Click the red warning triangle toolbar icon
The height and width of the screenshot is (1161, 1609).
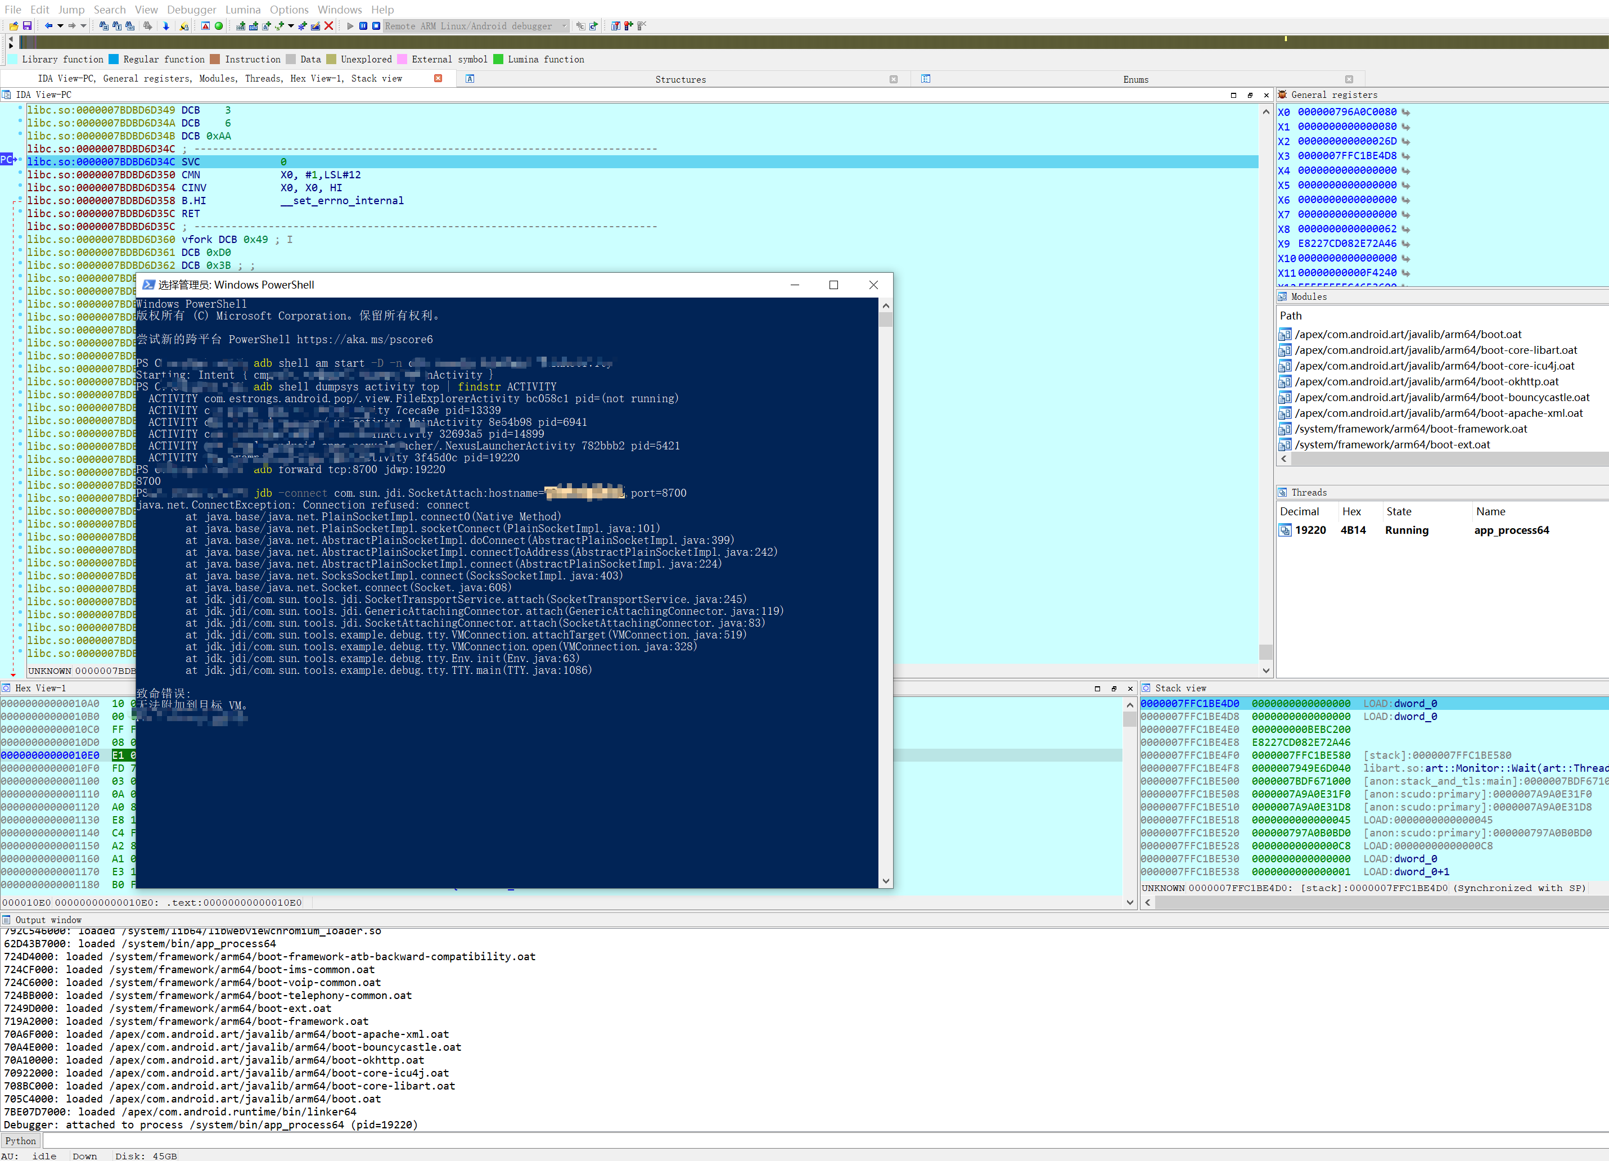pyautogui.click(x=206, y=26)
